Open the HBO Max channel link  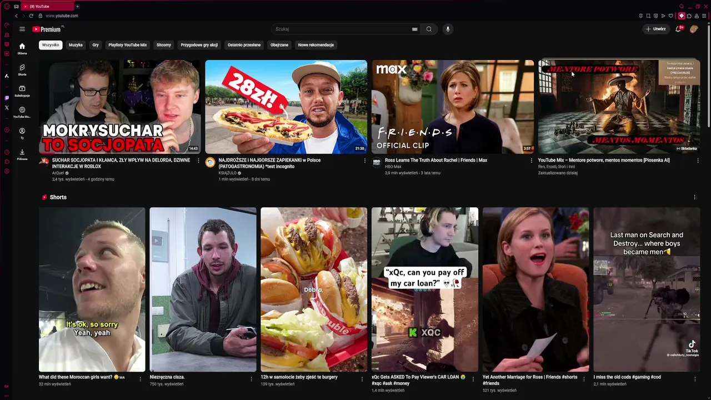(x=393, y=167)
